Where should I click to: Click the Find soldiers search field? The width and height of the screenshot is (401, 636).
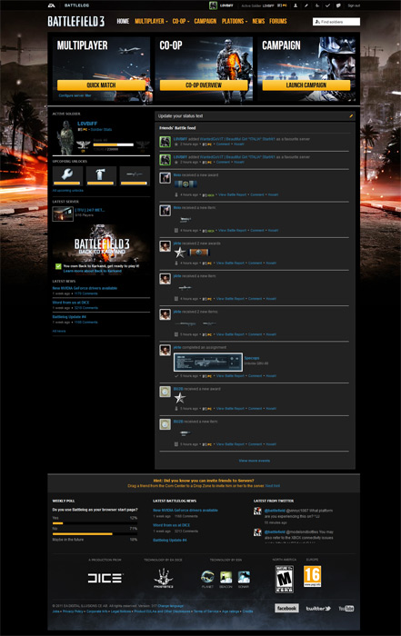pyautogui.click(x=336, y=22)
